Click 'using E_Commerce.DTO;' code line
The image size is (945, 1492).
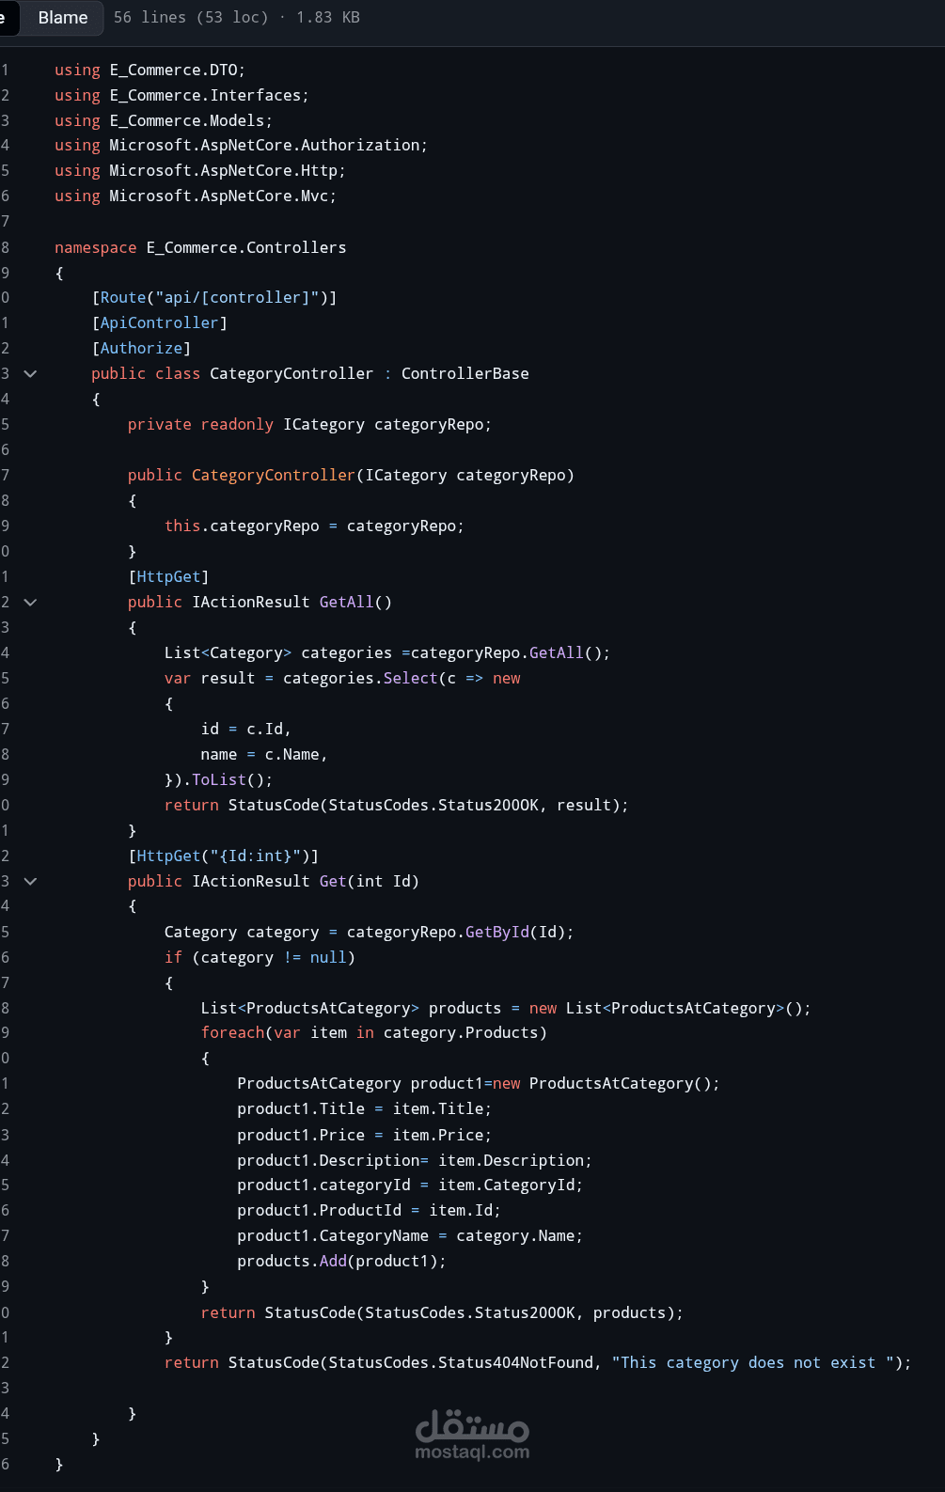pyautogui.click(x=150, y=71)
